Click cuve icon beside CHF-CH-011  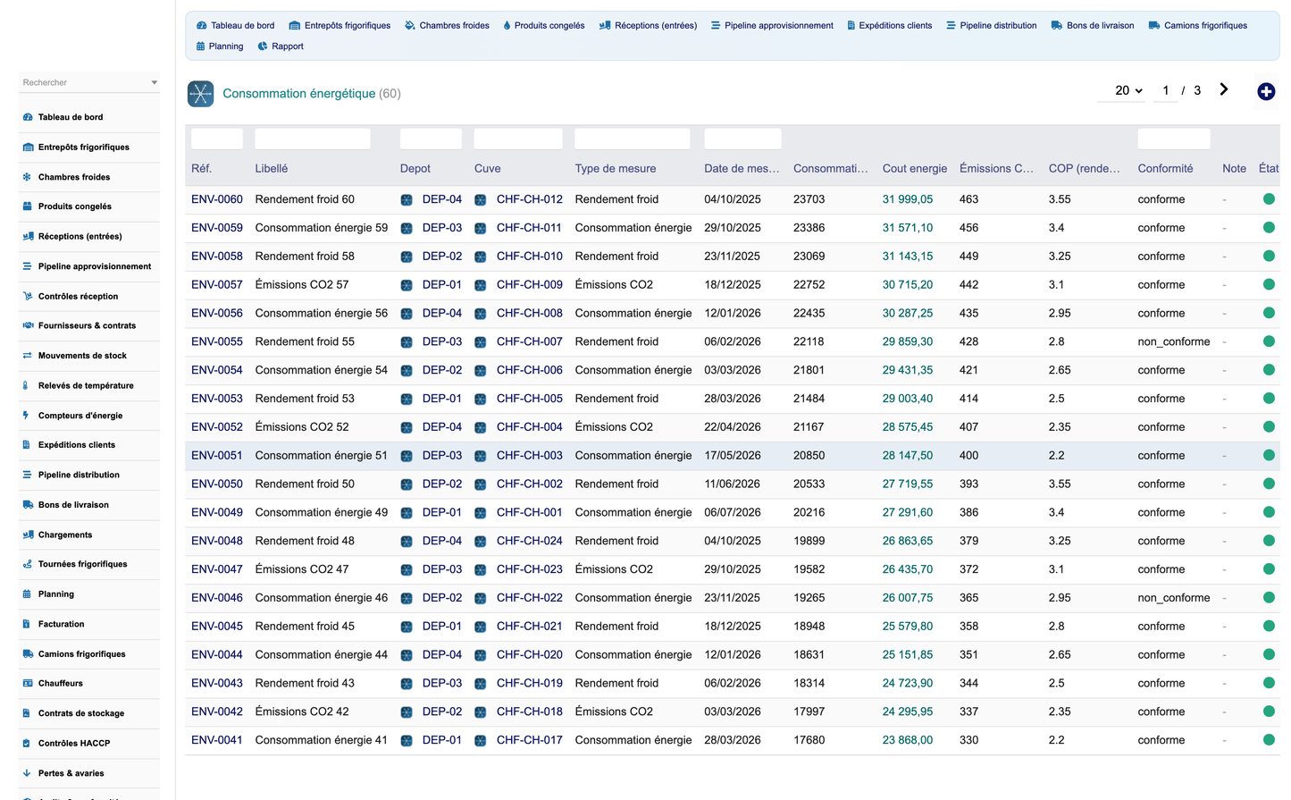[481, 229]
